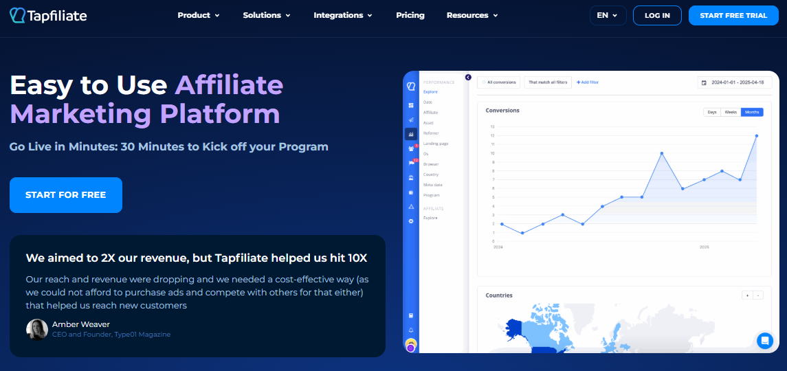
Task: Click the START FOR FREE button
Action: pyautogui.click(x=66, y=195)
